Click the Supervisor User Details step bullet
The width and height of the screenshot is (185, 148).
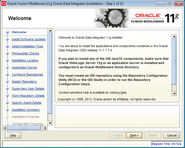click(7, 89)
